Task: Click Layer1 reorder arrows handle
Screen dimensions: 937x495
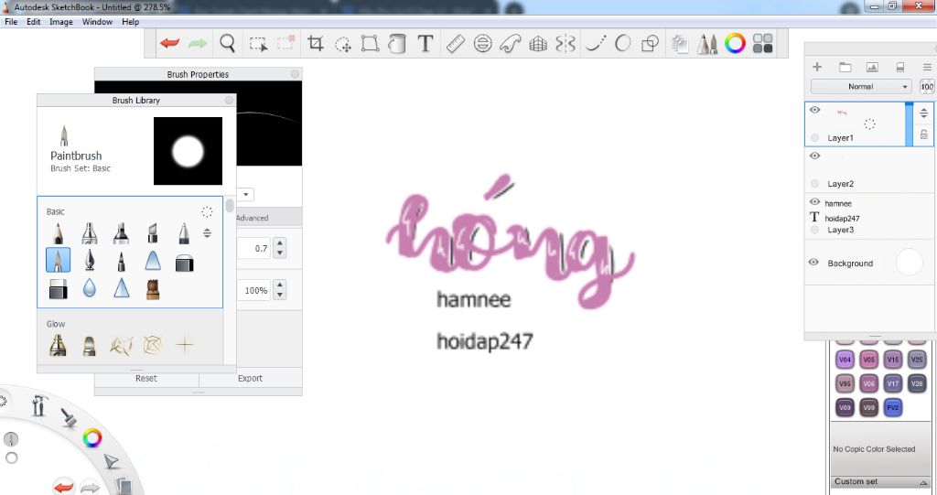Action: pos(924,113)
